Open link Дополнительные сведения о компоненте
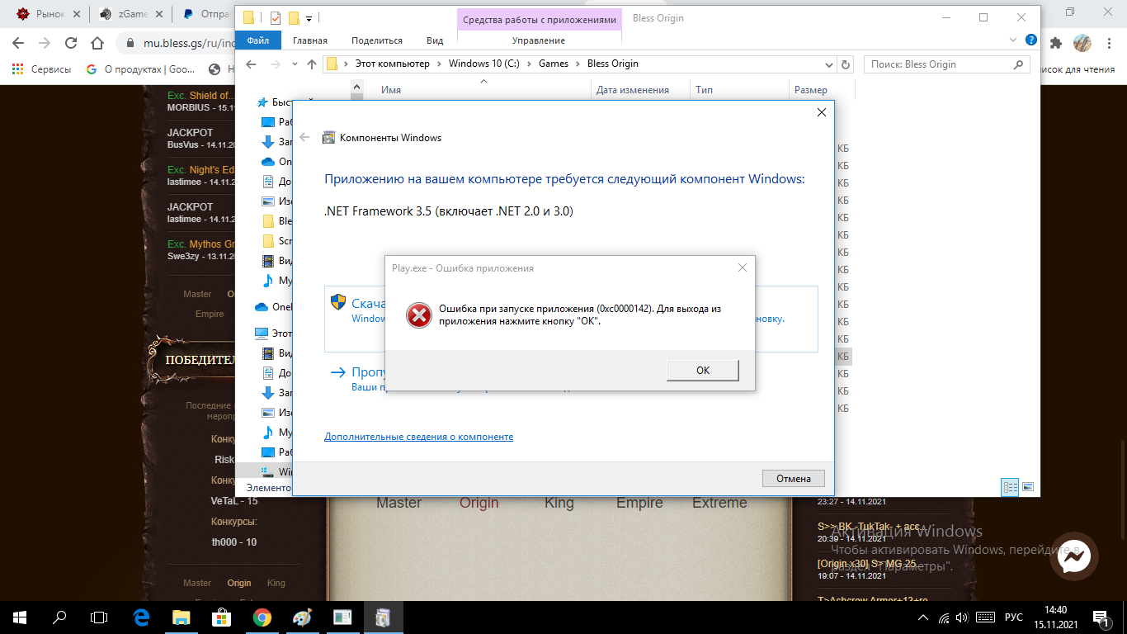 pos(418,437)
